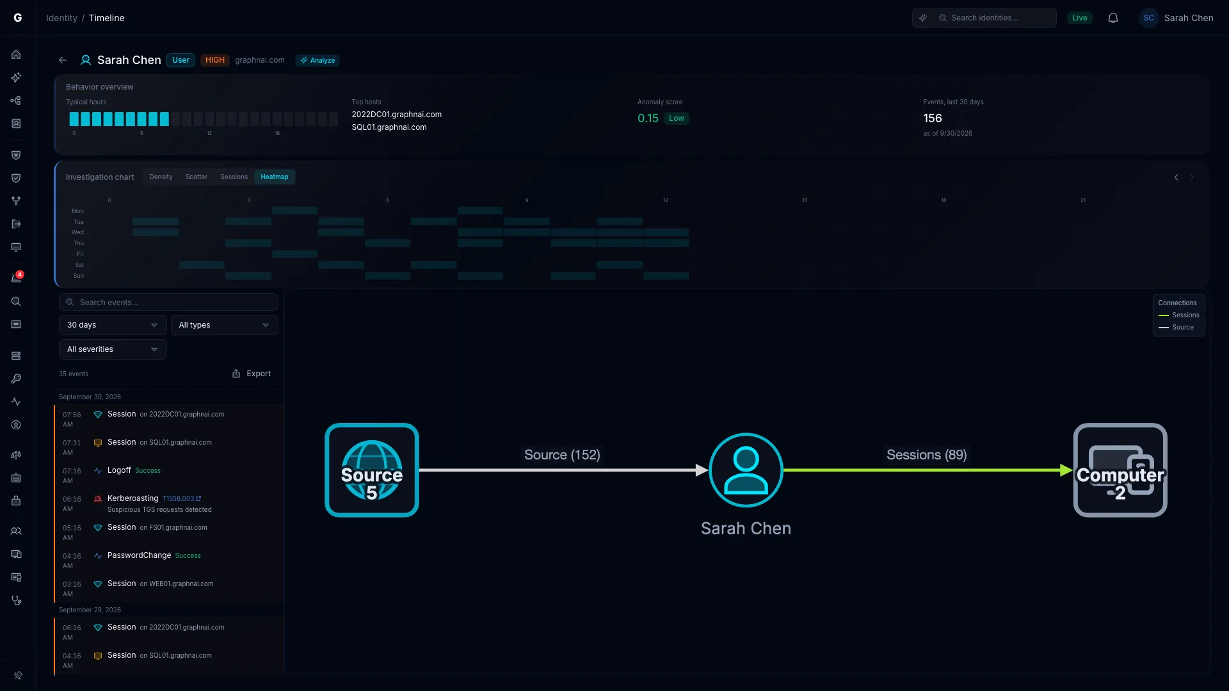Open the T1558.003 technique link
The width and height of the screenshot is (1229, 691).
click(x=181, y=498)
